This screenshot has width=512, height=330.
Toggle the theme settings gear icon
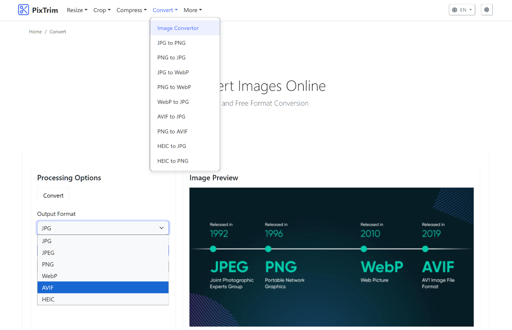click(486, 10)
